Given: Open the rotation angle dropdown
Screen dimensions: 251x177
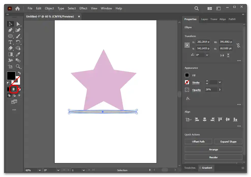Looking at the screenshot, I should click(207, 55).
